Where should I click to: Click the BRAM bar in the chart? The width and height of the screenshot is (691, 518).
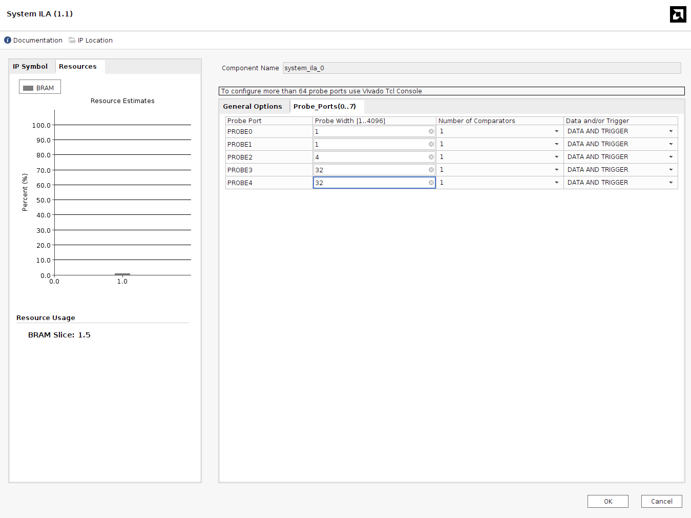(x=122, y=274)
